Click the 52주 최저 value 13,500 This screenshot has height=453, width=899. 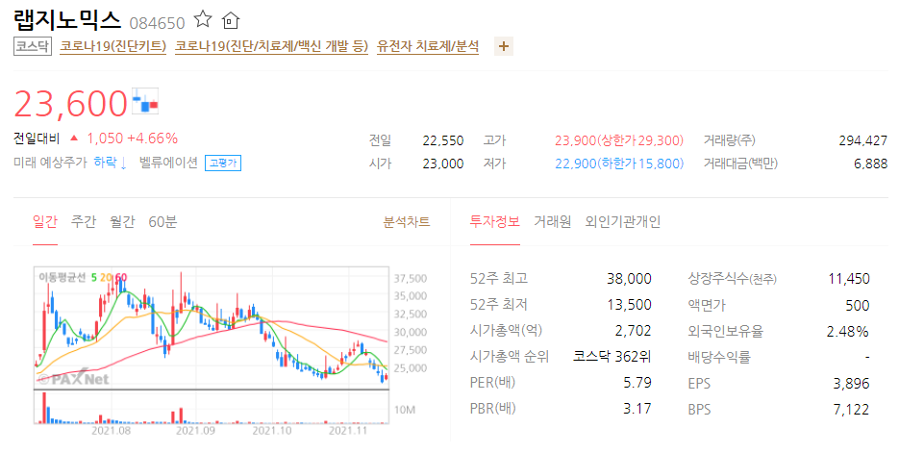[629, 305]
